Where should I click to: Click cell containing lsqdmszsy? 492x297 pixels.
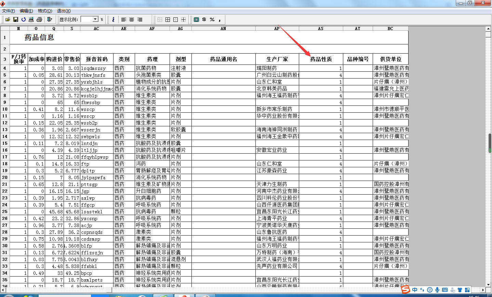tap(97, 68)
